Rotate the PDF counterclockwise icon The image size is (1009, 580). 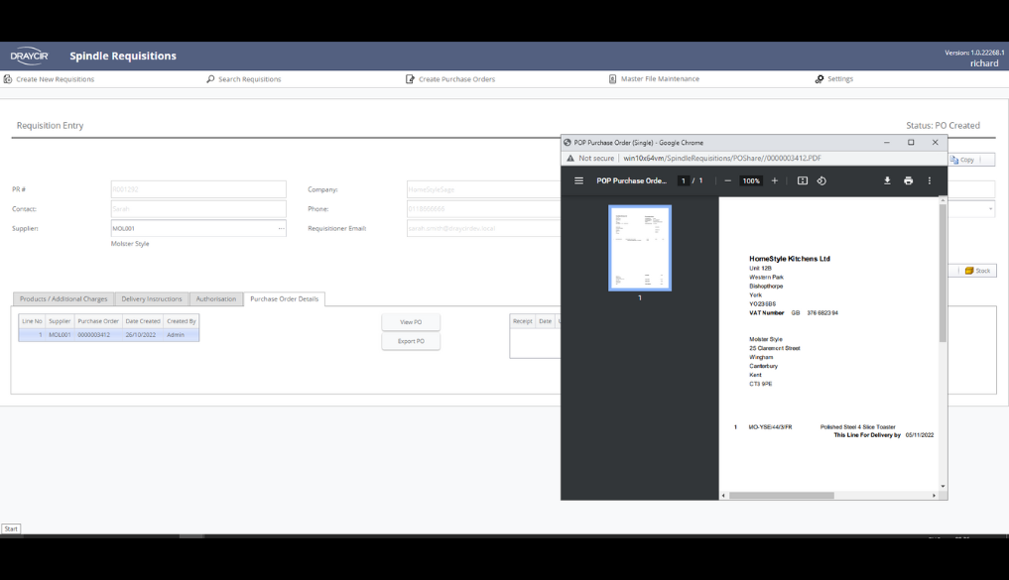[x=821, y=180]
